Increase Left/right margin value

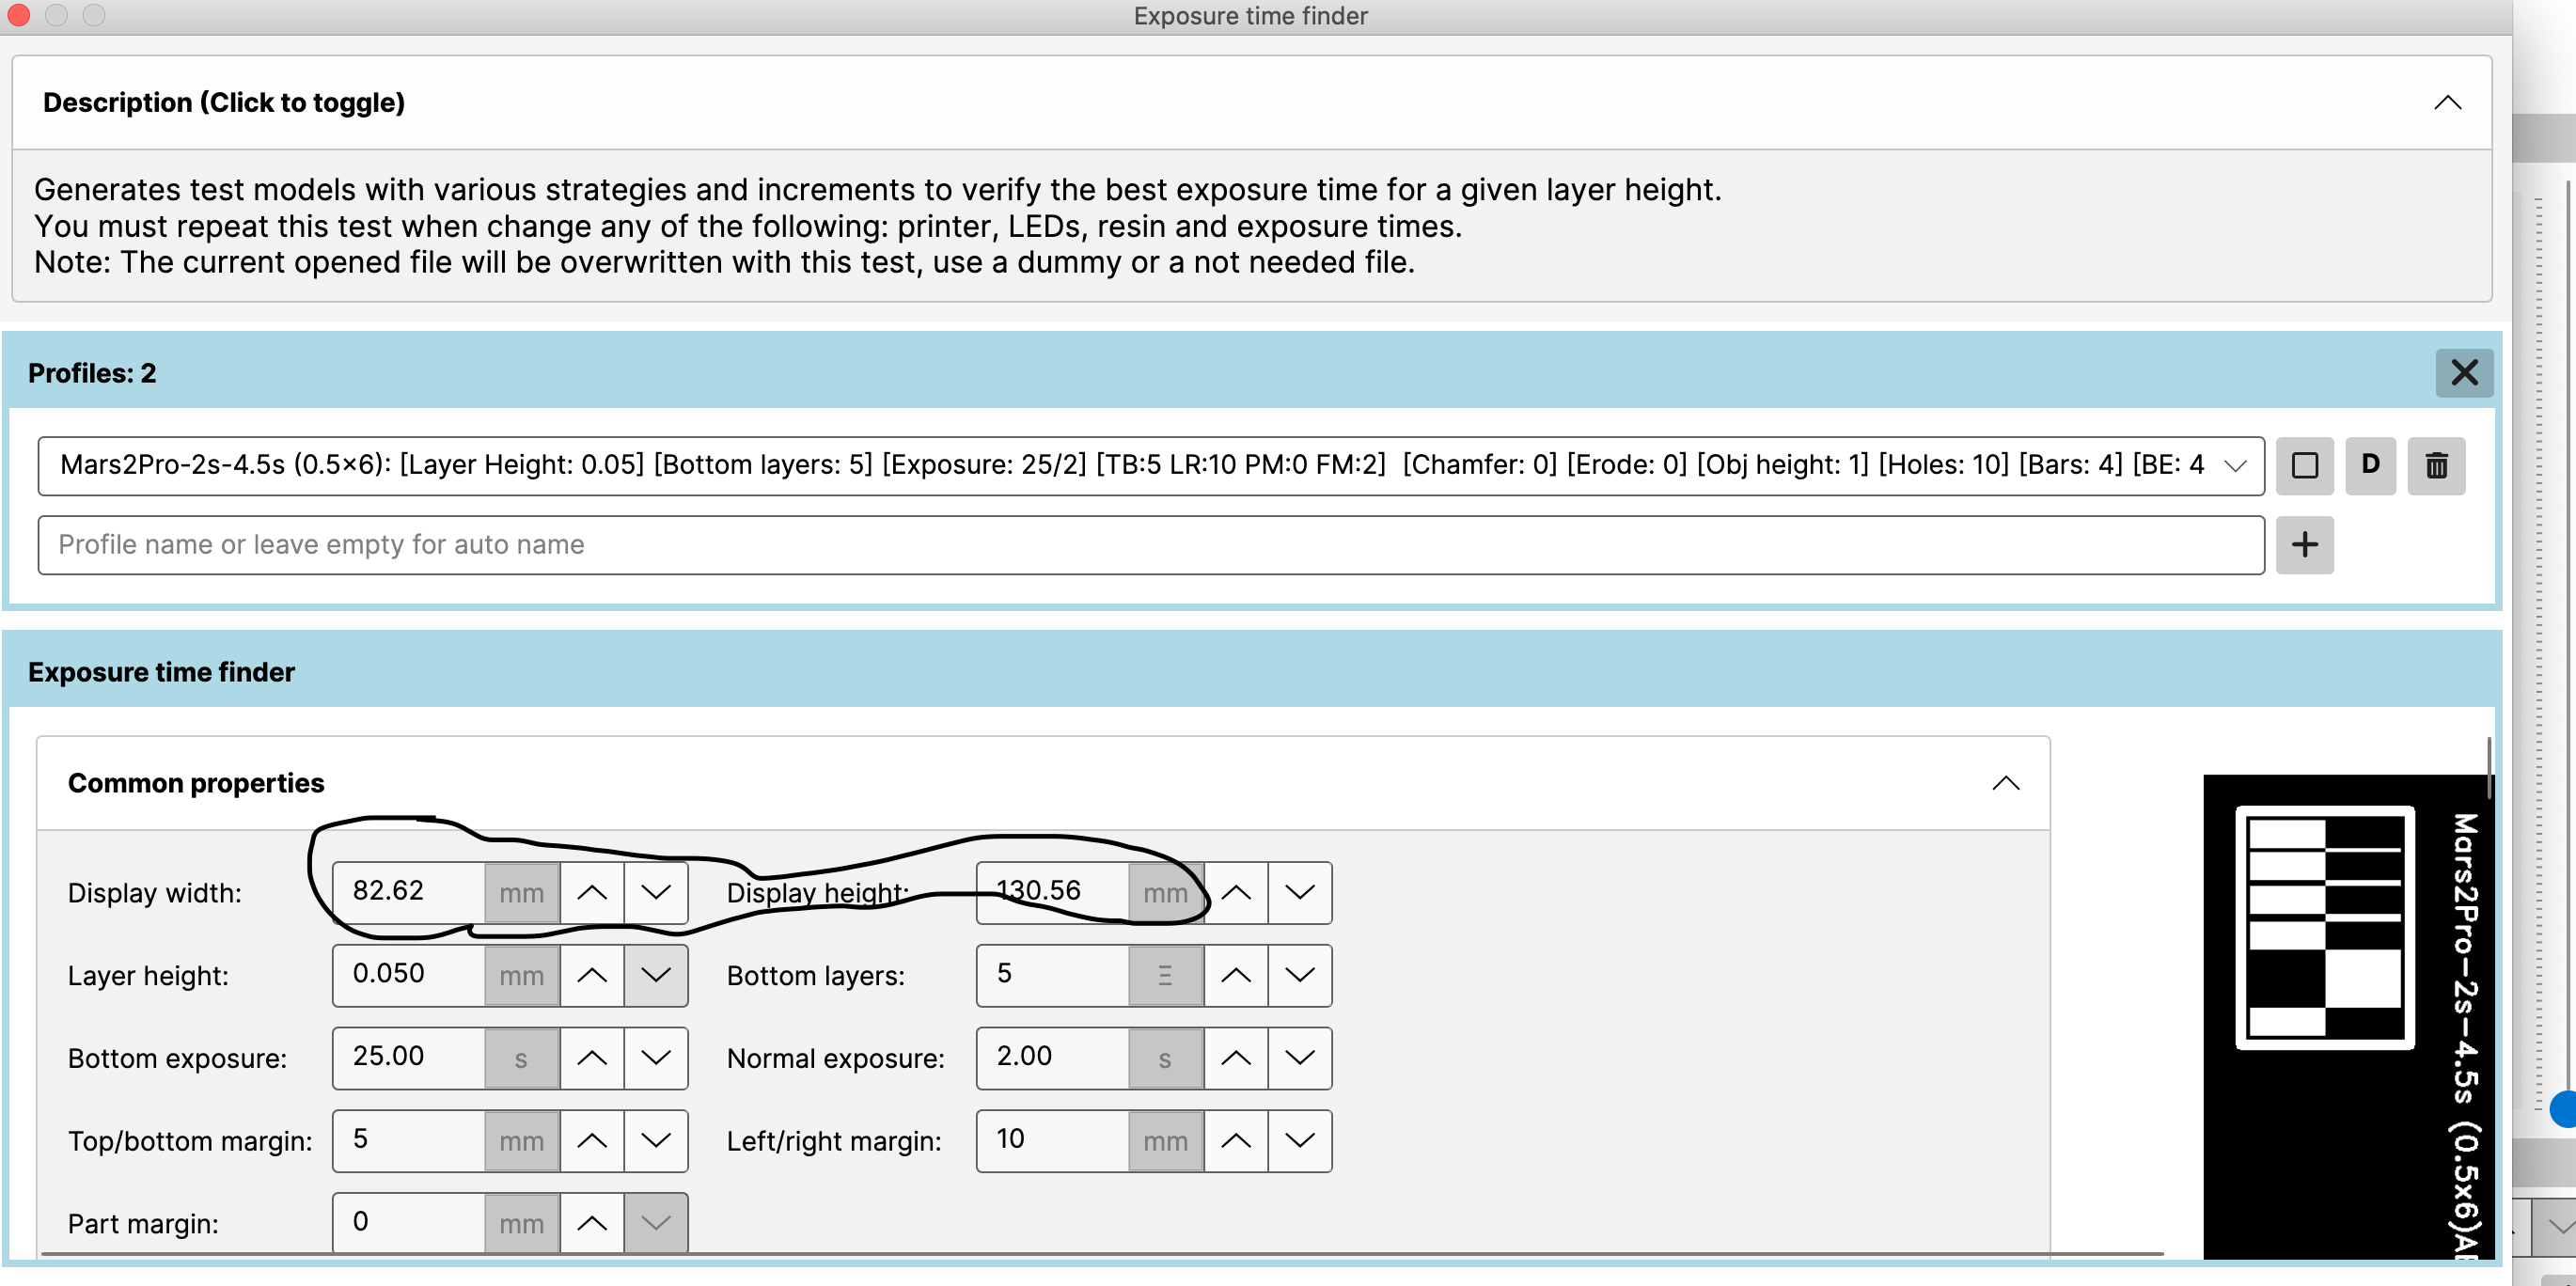pos(1235,1140)
